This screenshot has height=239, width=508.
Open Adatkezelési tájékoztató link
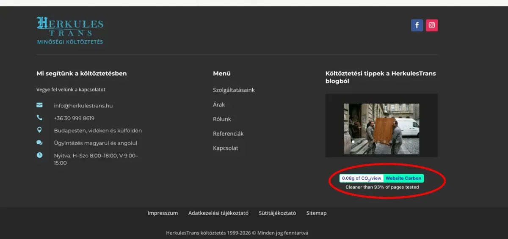[x=218, y=213]
